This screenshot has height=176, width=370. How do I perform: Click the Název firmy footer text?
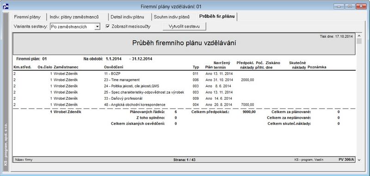(x=24, y=160)
